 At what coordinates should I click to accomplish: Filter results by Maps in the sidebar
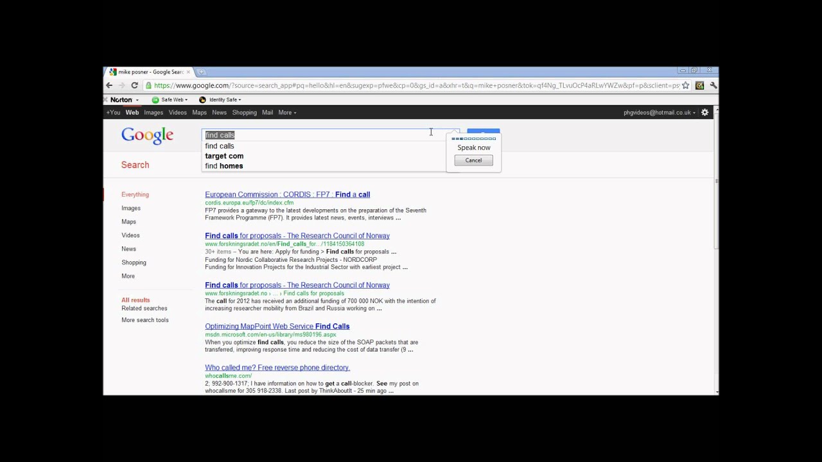coord(128,221)
